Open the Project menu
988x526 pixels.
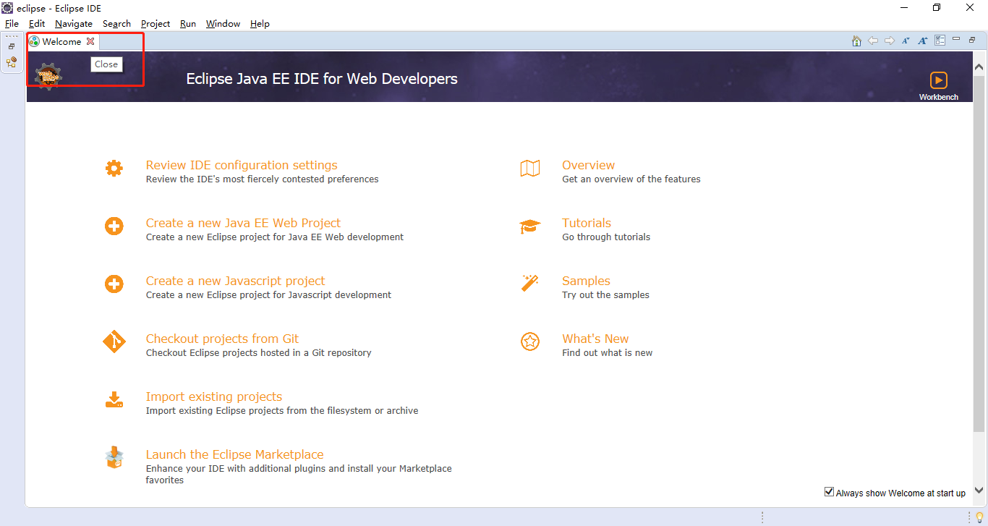coord(156,24)
